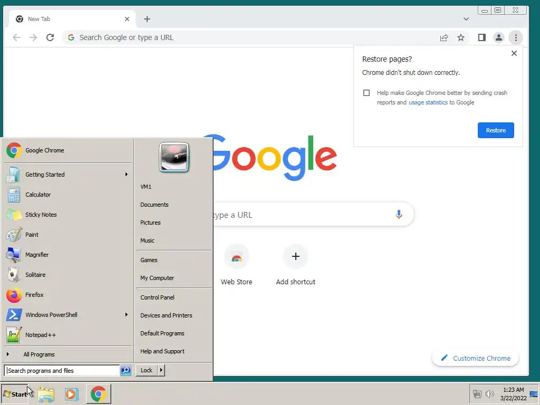Click the Search programs and files box
This screenshot has height=405, width=540.
(62, 371)
